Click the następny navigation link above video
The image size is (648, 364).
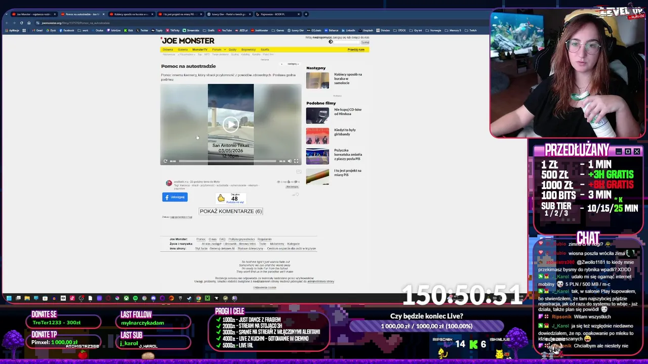[293, 64]
